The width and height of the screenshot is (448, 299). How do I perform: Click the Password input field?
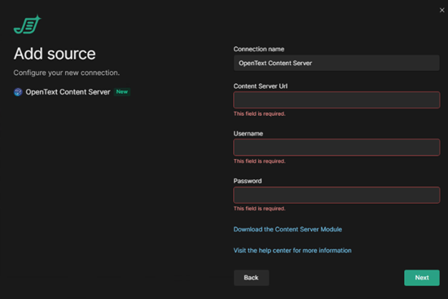pos(336,196)
